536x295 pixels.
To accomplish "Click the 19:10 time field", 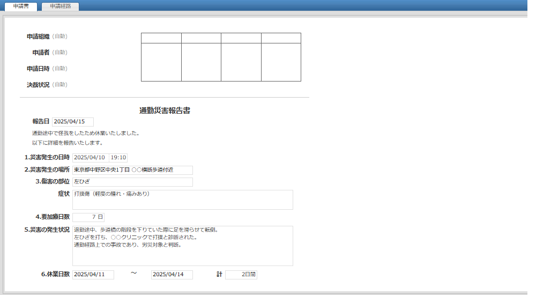I will click(x=118, y=158).
